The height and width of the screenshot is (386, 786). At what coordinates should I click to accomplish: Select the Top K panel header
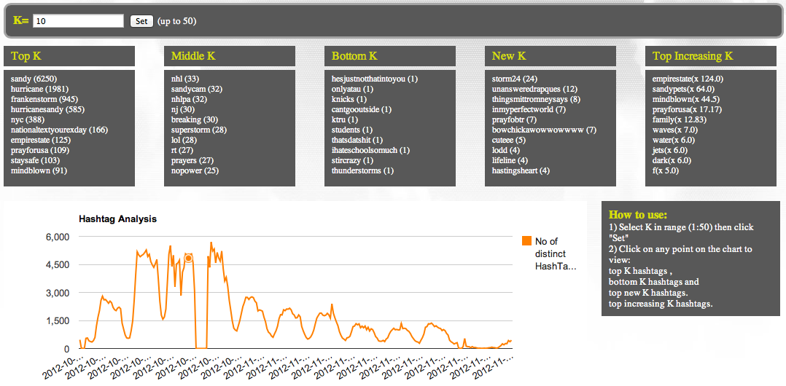pyautogui.click(x=69, y=56)
